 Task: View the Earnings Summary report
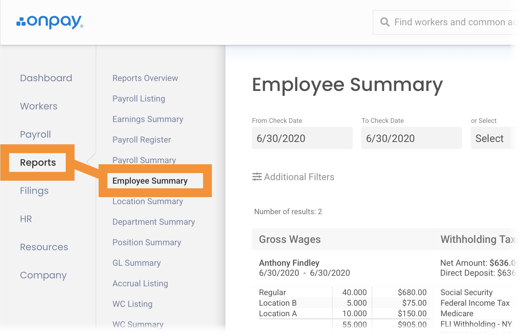(148, 119)
